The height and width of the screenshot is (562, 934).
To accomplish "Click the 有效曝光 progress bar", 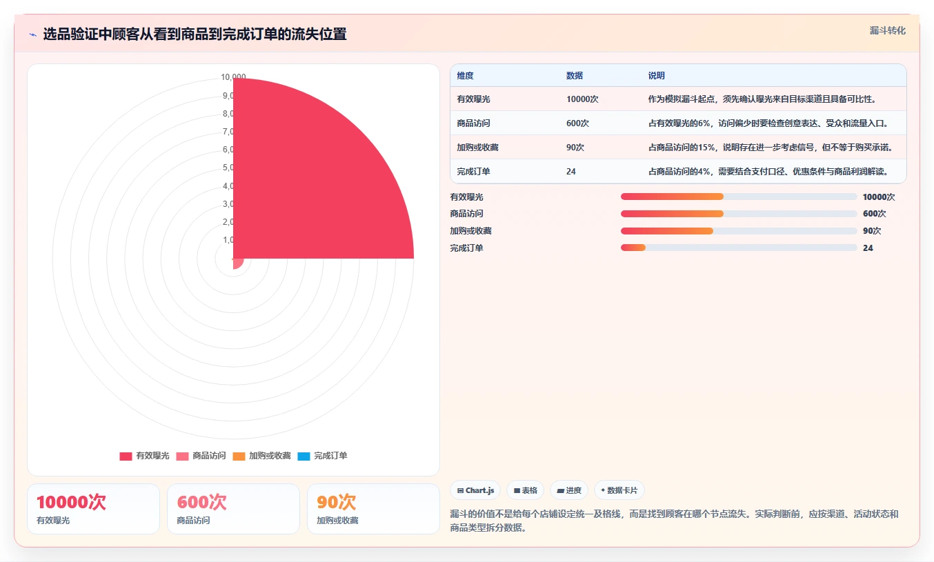I will pos(739,197).
